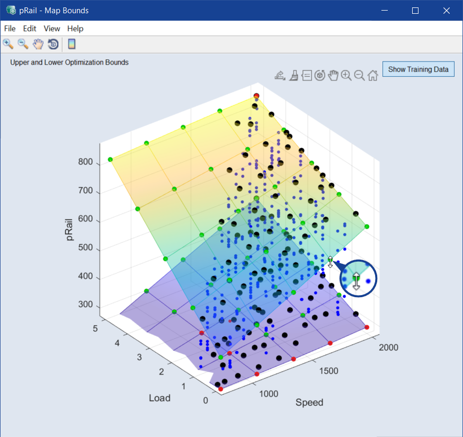Image resolution: width=463 pixels, height=437 pixels.
Task: Click the axes zoom in icon above plot
Action: 346,76
